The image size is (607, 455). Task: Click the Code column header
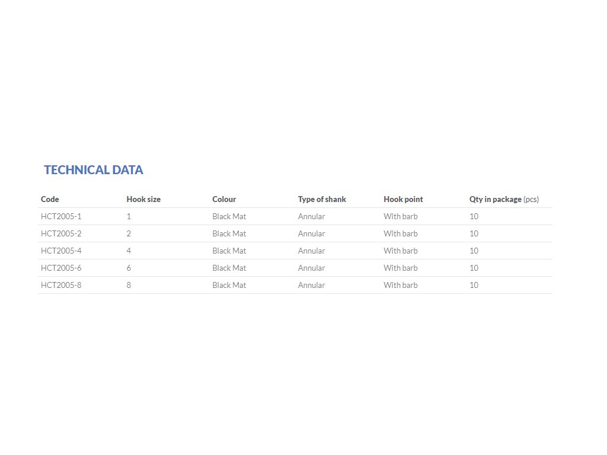click(x=50, y=199)
